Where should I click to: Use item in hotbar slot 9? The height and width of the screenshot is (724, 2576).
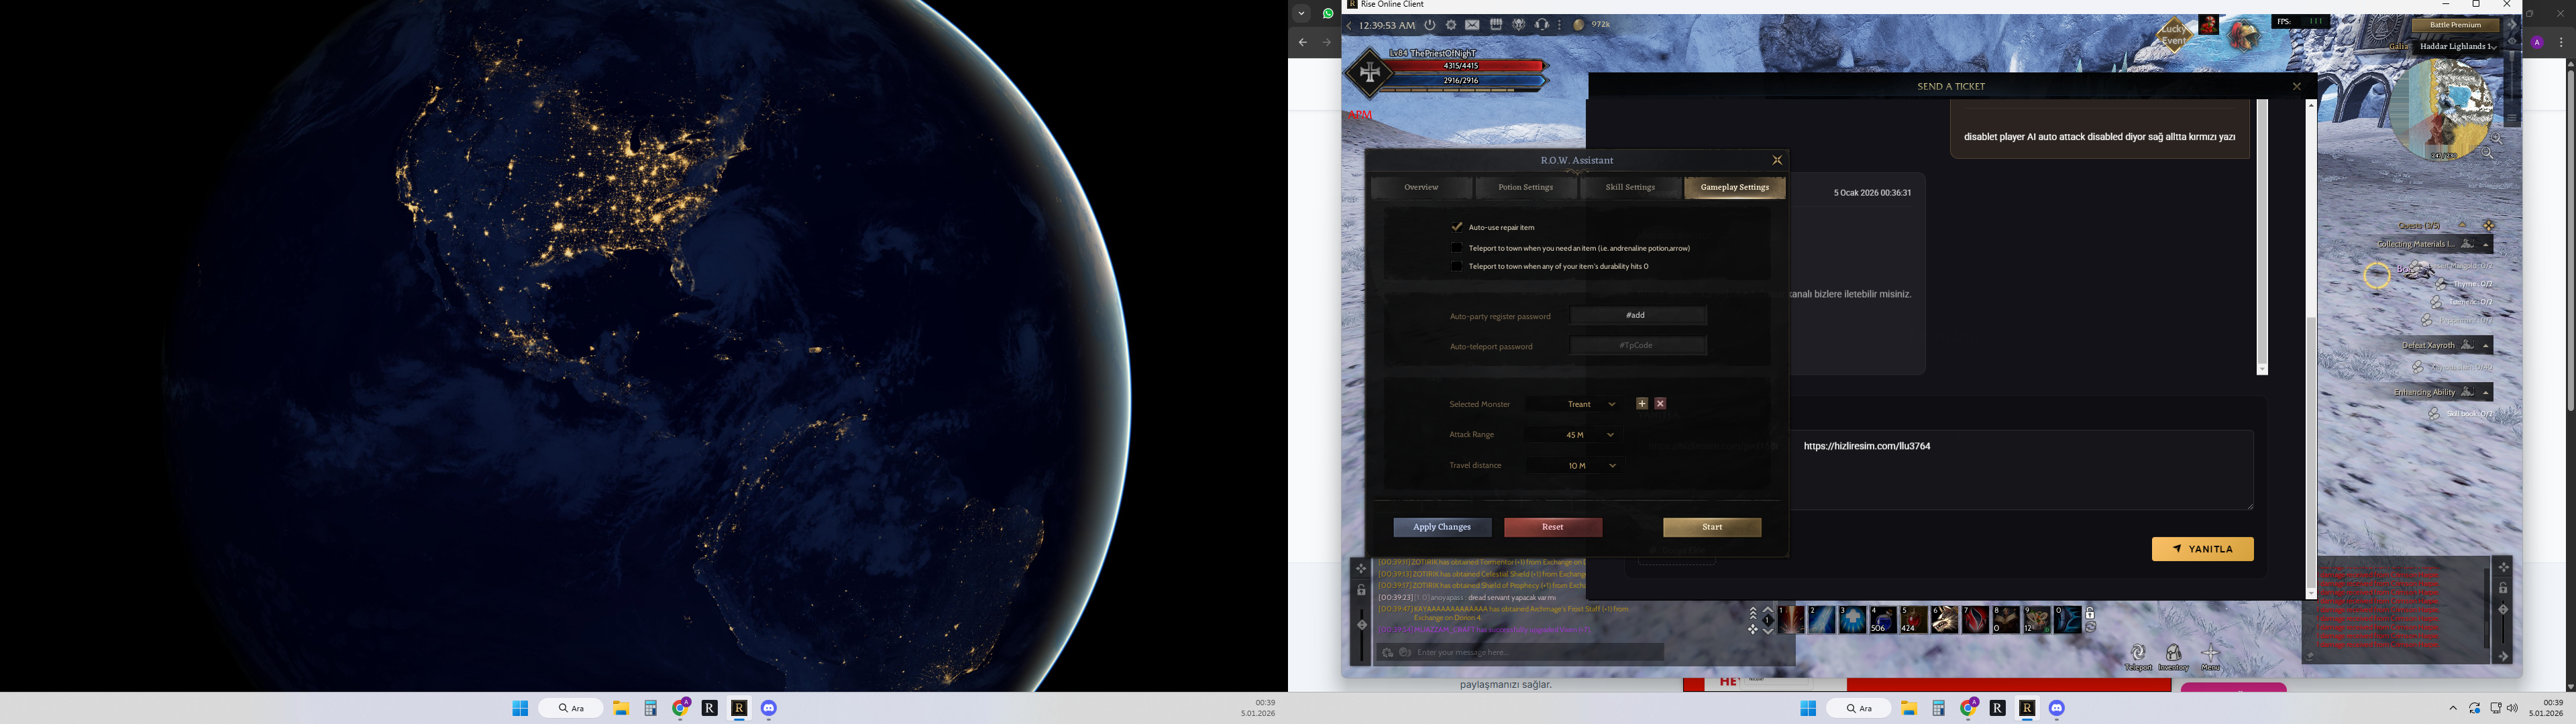[2037, 620]
